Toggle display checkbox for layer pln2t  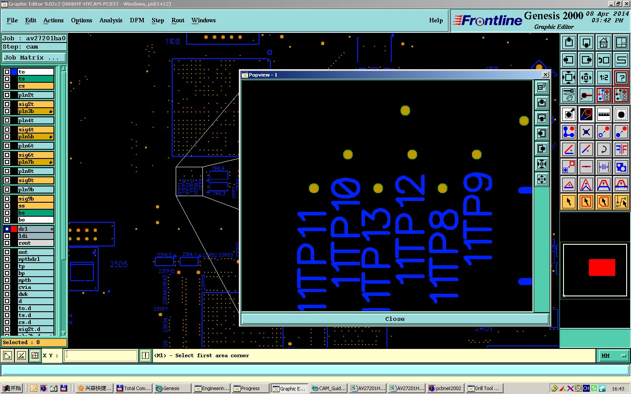[7, 95]
